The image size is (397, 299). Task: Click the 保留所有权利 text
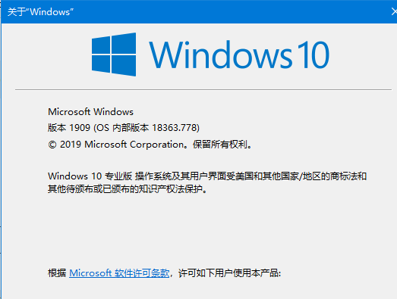click(x=220, y=145)
